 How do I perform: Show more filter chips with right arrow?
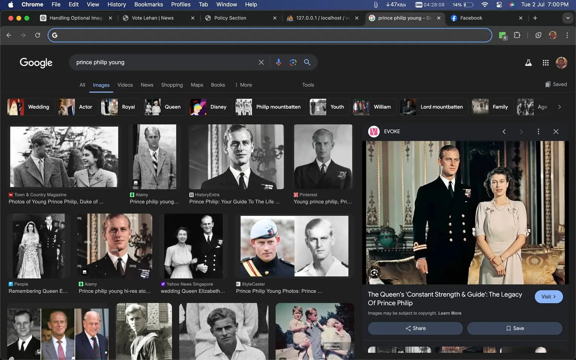[559, 107]
